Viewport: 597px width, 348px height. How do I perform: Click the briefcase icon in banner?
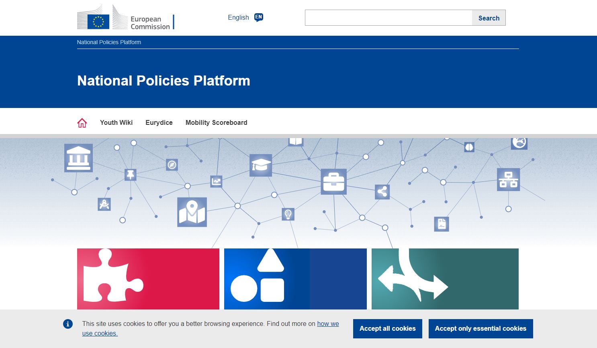[333, 182]
